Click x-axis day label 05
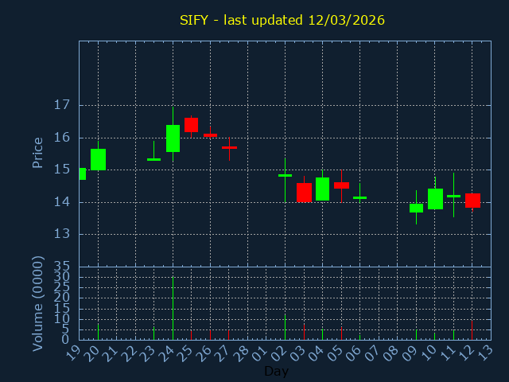This screenshot has height=382, width=509. 334,353
